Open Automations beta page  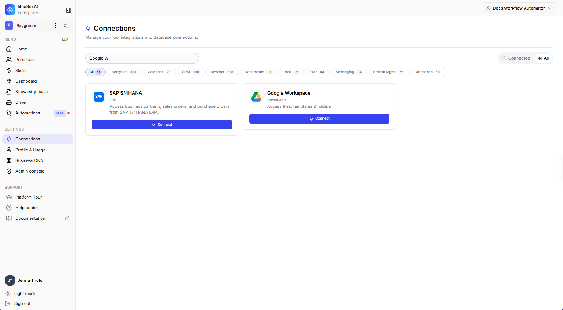click(38, 113)
